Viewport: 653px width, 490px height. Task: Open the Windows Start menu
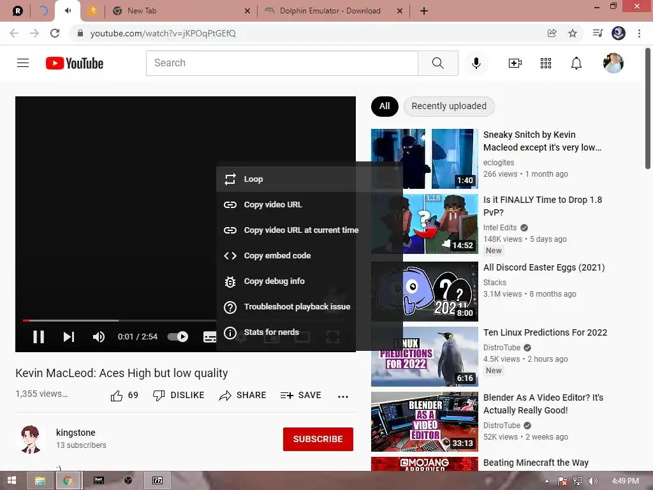pyautogui.click(x=11, y=480)
